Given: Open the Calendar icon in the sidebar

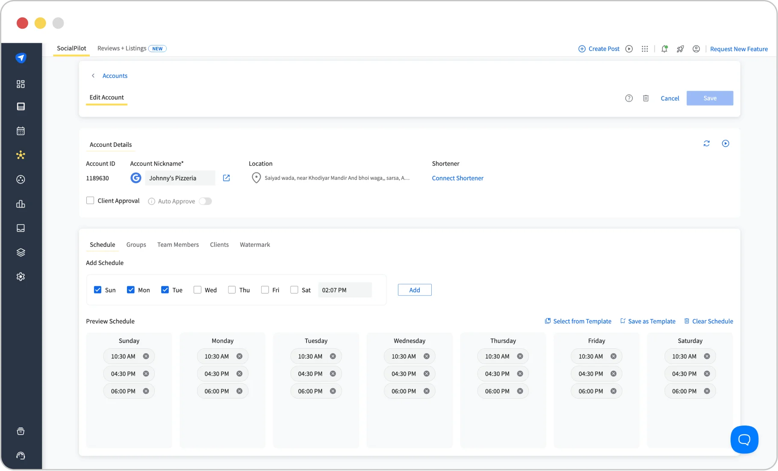Looking at the screenshot, I should tap(21, 131).
